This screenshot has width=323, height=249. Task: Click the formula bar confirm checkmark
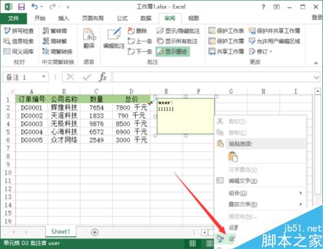pyautogui.click(x=87, y=77)
